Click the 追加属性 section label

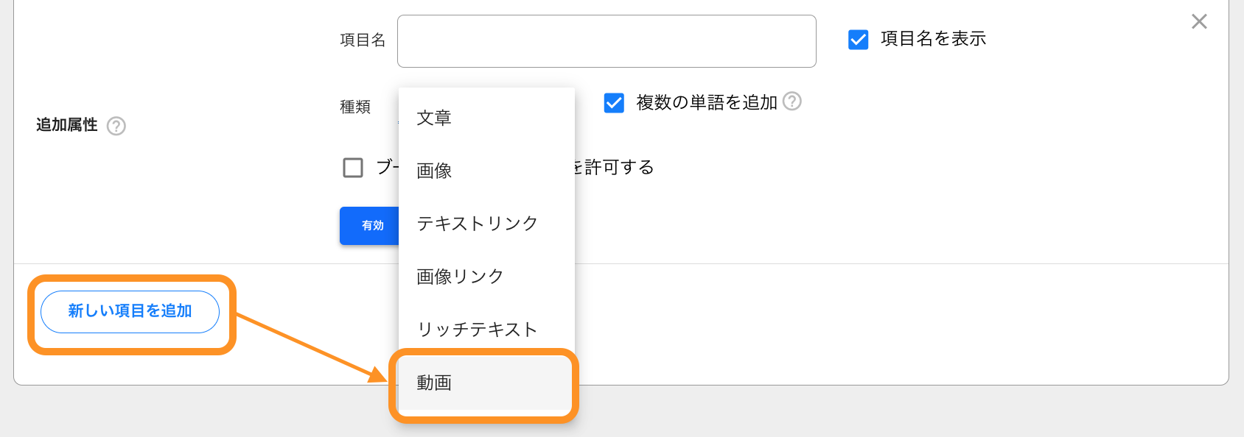tap(67, 125)
